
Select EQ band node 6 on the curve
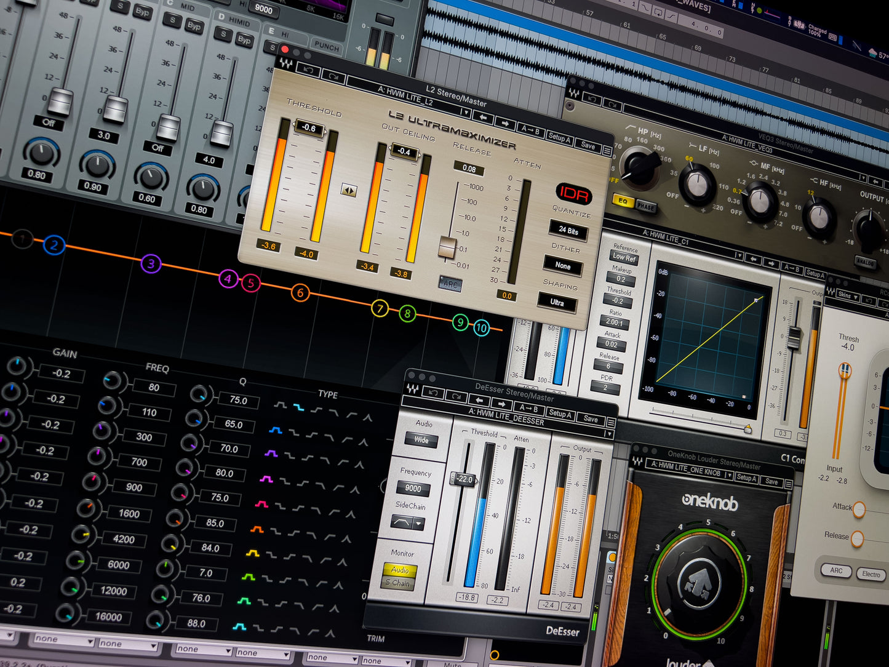(300, 292)
